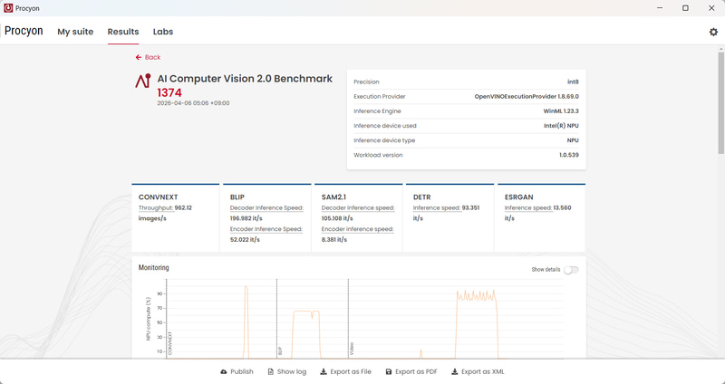Click the WinML 1.23.3 value
Image resolution: width=725 pixels, height=384 pixels.
pos(561,111)
